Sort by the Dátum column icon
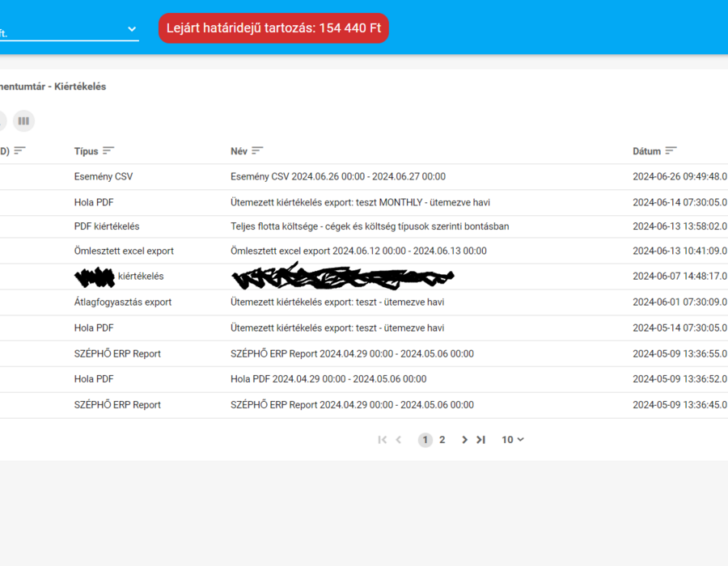The height and width of the screenshot is (566, 728). (x=671, y=150)
